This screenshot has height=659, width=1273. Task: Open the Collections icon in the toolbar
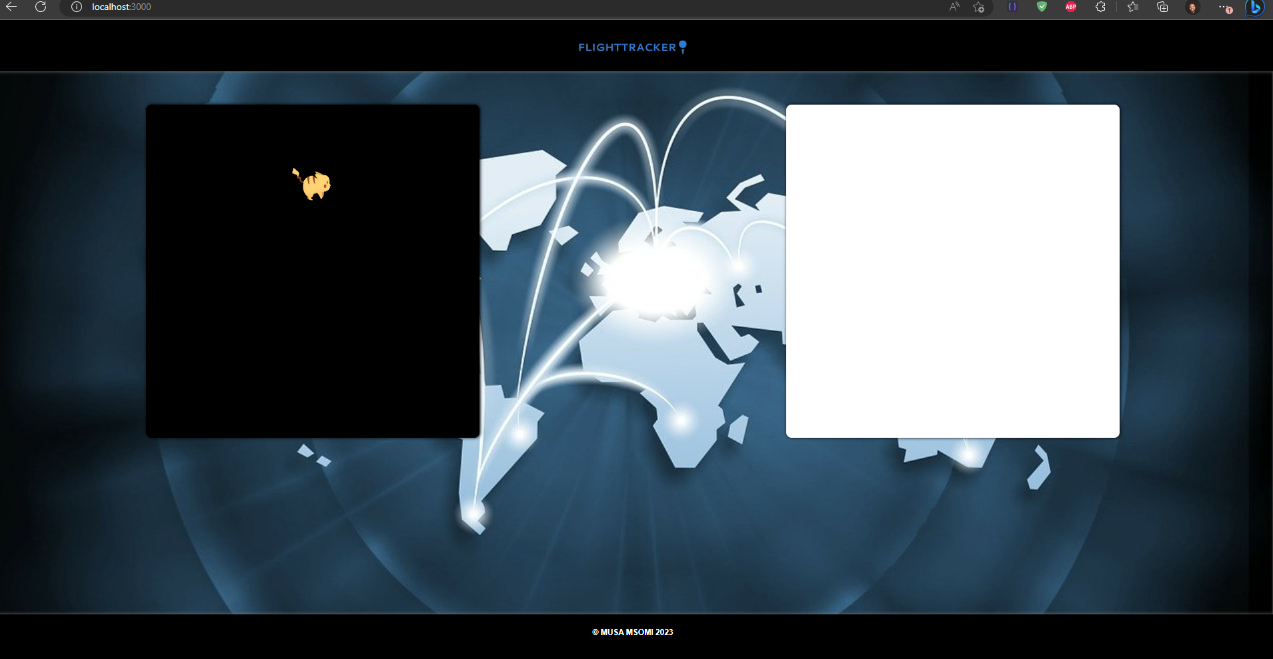[x=1163, y=7]
